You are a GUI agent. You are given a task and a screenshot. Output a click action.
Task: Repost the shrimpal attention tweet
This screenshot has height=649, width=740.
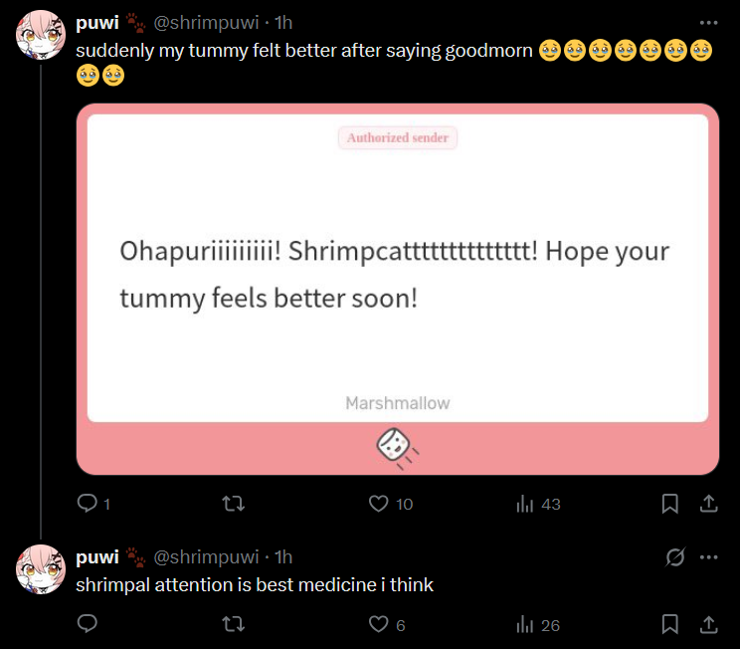point(233,624)
